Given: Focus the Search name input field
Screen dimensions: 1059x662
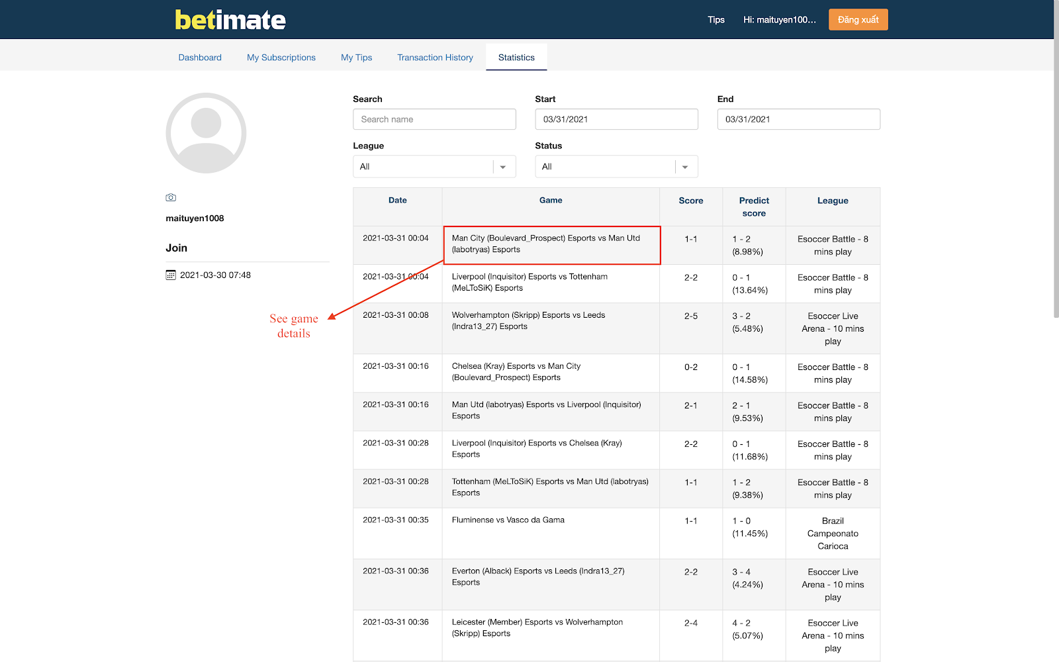Looking at the screenshot, I should tap(434, 119).
